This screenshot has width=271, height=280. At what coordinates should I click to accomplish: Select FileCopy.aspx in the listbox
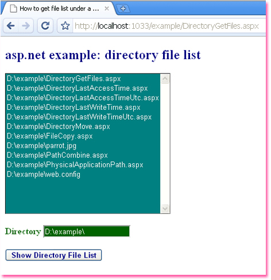click(x=83, y=136)
